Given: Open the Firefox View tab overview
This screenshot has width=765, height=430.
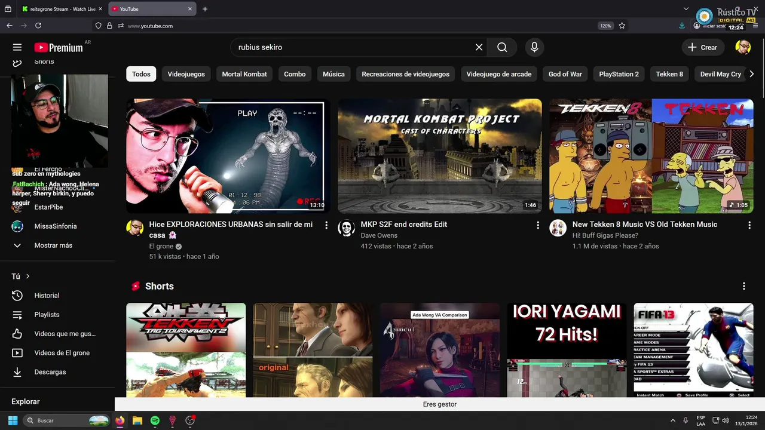Looking at the screenshot, I should tap(8, 9).
